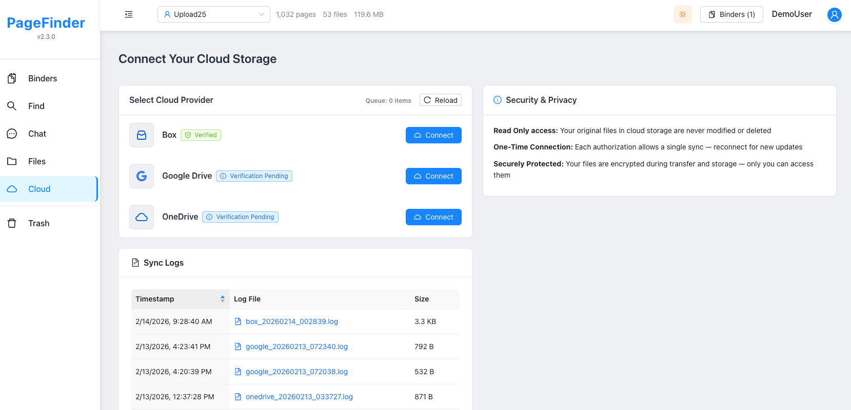Connect to OneDrive

433,217
